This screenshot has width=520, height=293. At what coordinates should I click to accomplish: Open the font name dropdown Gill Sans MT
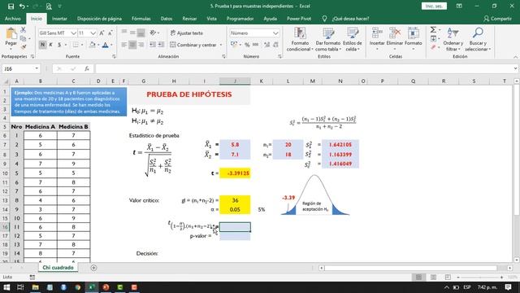pos(73,33)
